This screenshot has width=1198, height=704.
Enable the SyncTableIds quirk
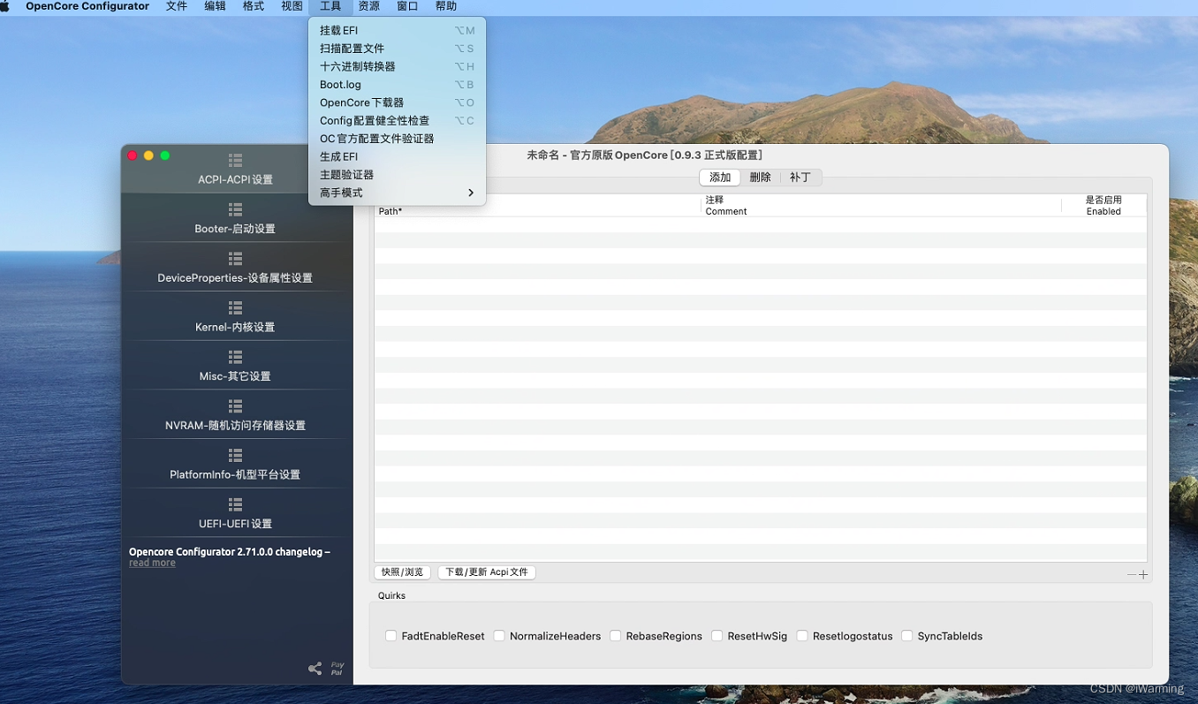[907, 636]
